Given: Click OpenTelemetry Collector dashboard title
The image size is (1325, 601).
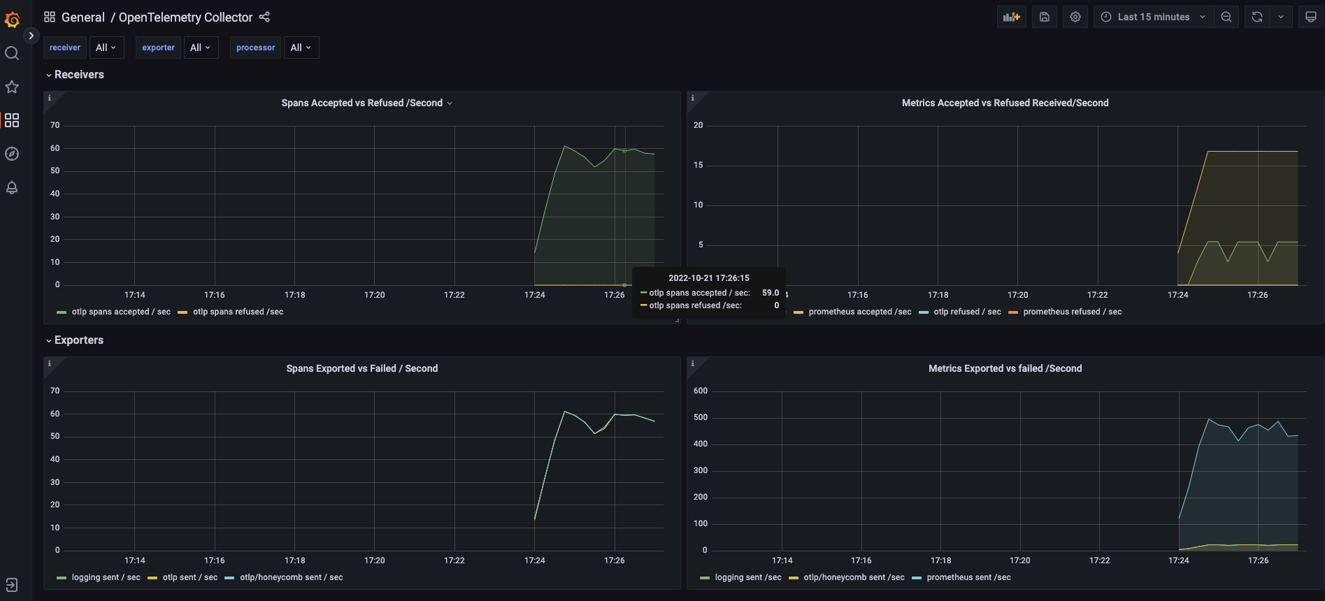Looking at the screenshot, I should [x=185, y=17].
